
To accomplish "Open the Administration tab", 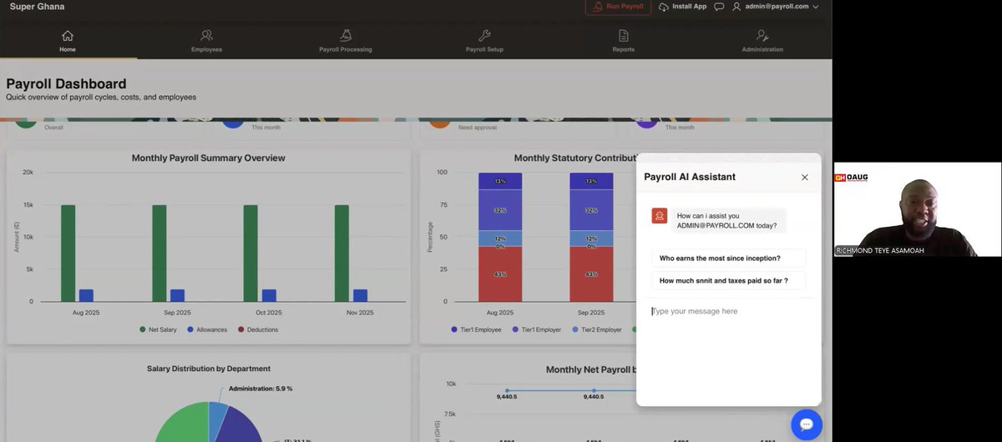I will click(x=762, y=41).
